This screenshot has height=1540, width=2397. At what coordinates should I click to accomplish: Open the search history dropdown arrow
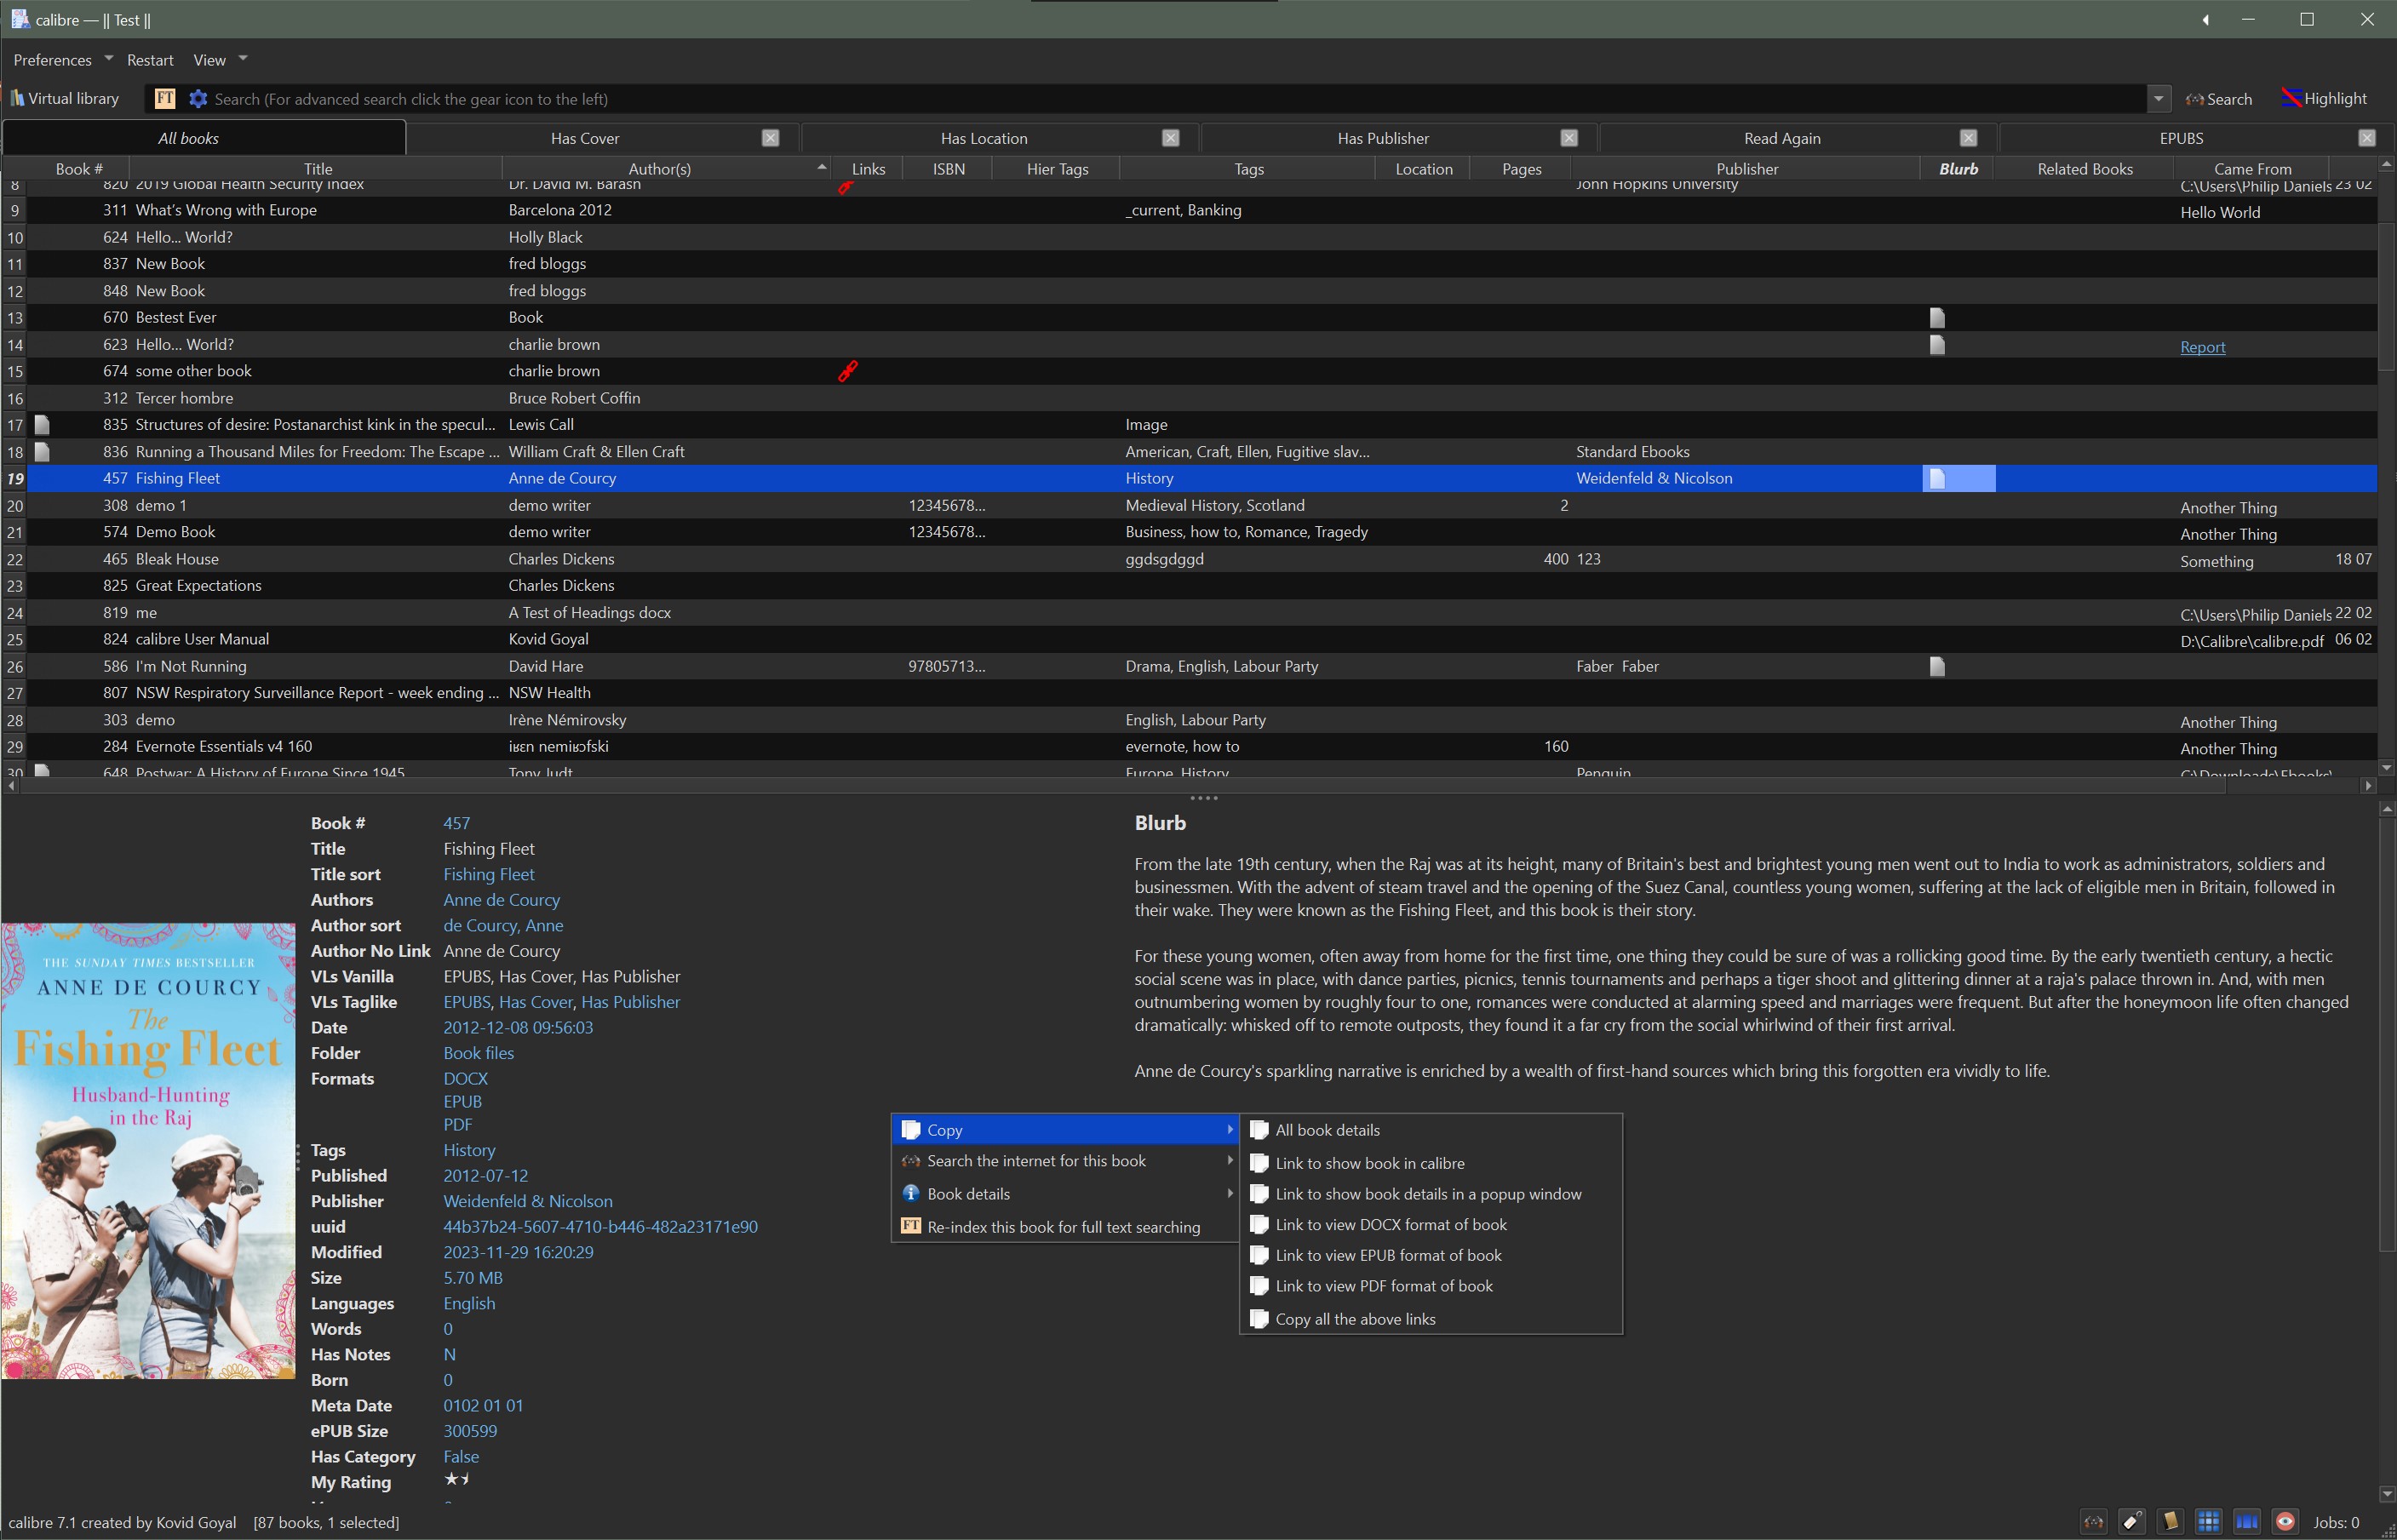tap(2158, 99)
